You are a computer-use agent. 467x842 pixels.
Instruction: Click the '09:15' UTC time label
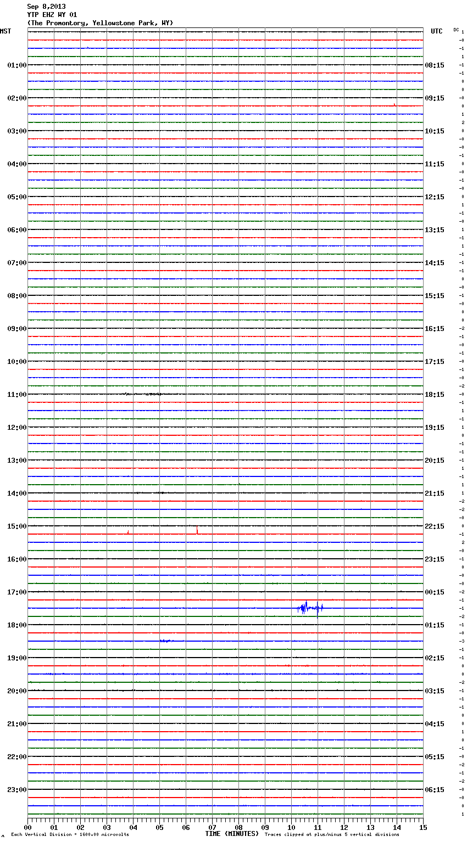point(435,98)
